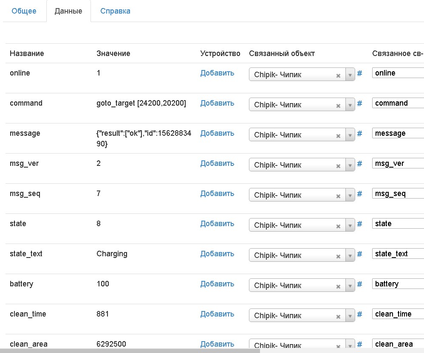Expand linked object dropdown for online

coord(350,75)
